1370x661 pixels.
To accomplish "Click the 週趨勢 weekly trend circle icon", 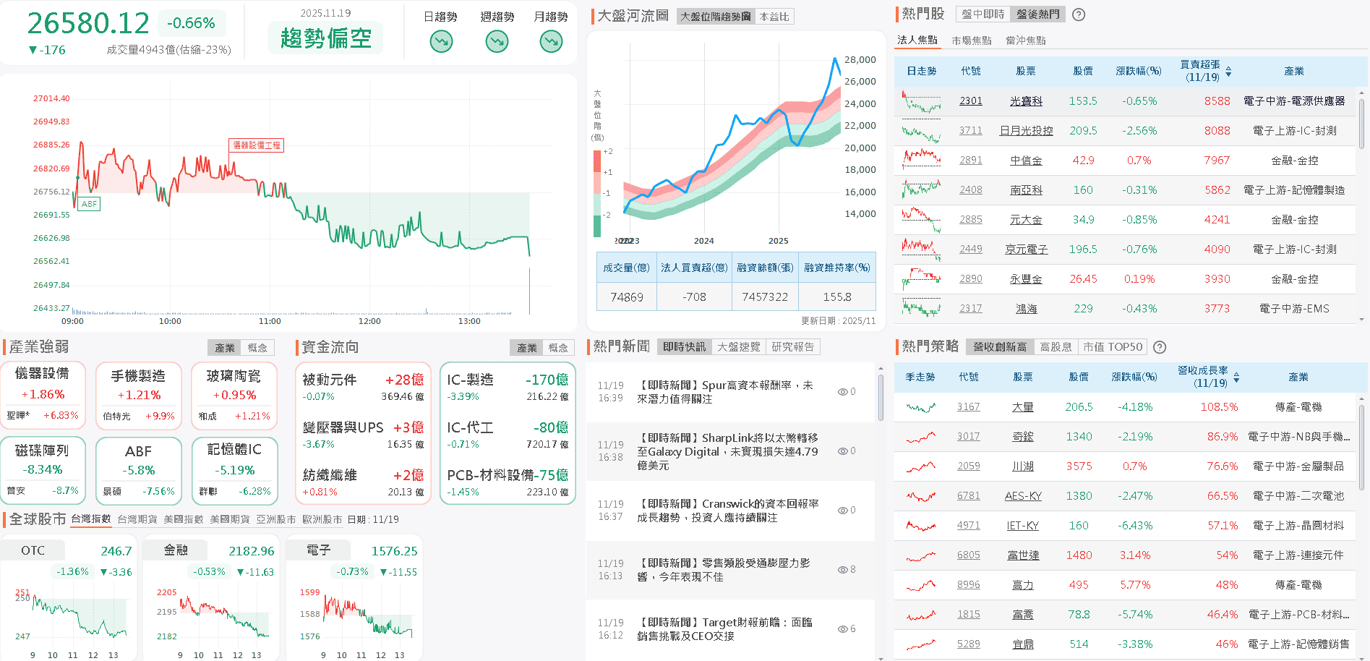I will click(x=496, y=41).
